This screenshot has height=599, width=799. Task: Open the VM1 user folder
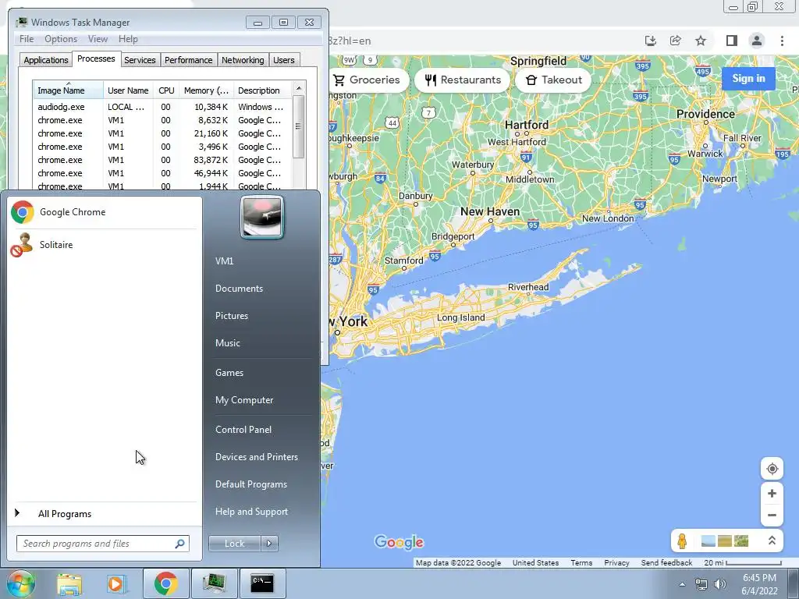(x=224, y=261)
